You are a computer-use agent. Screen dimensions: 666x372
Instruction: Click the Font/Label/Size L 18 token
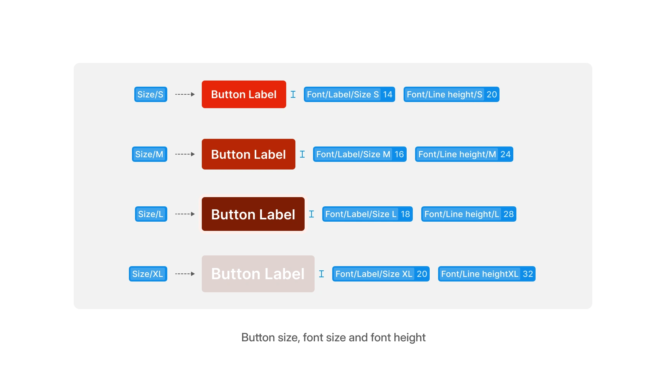[x=367, y=214]
